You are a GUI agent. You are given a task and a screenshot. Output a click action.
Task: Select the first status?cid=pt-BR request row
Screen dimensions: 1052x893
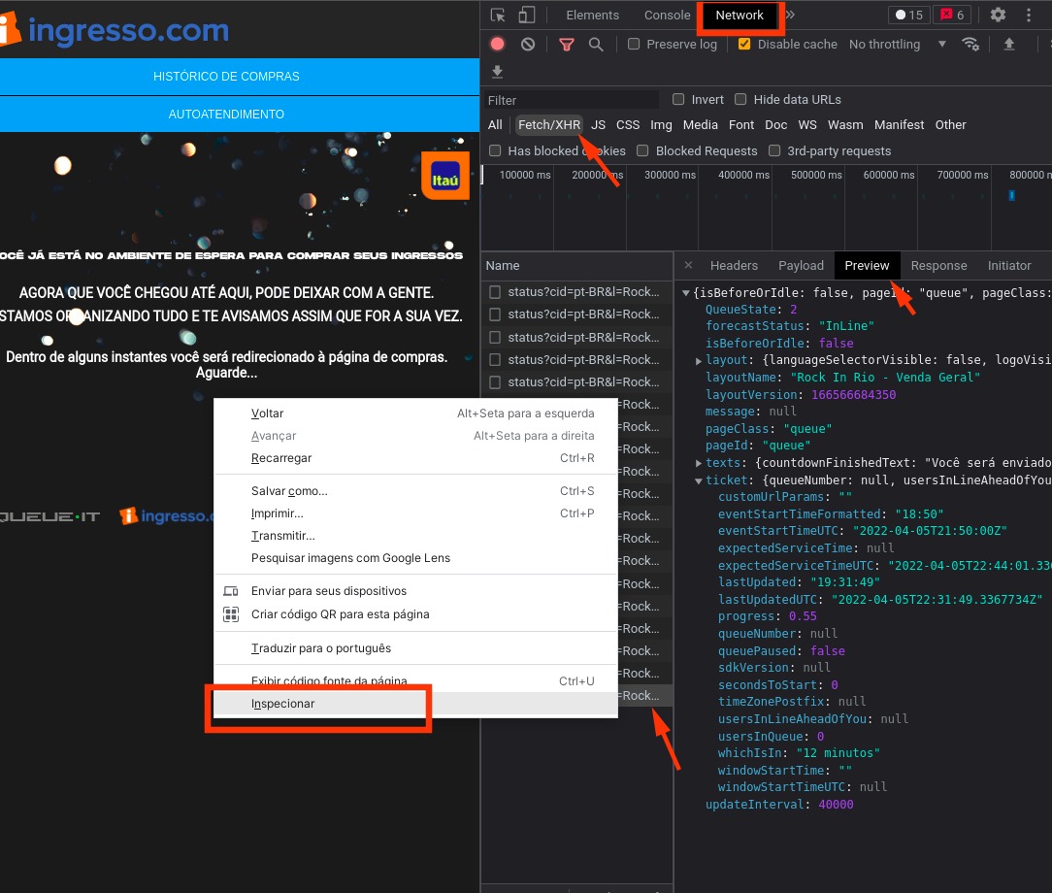tap(577, 292)
